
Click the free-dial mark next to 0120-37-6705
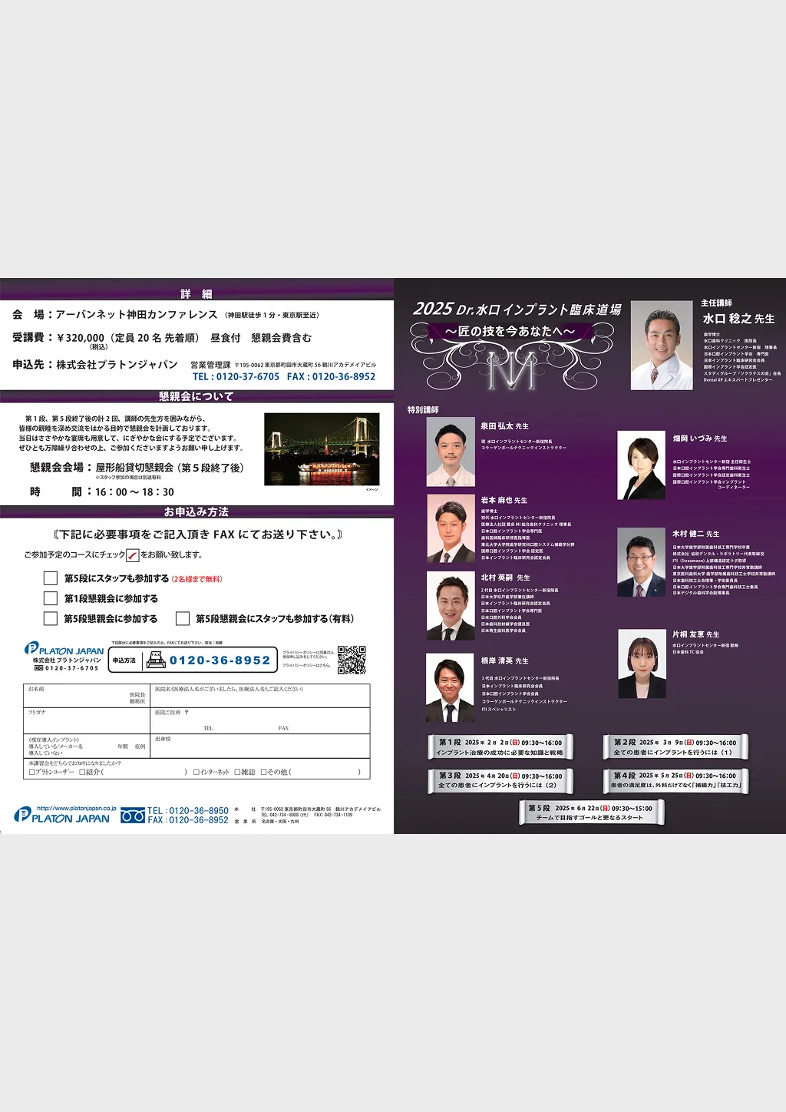pos(38,668)
